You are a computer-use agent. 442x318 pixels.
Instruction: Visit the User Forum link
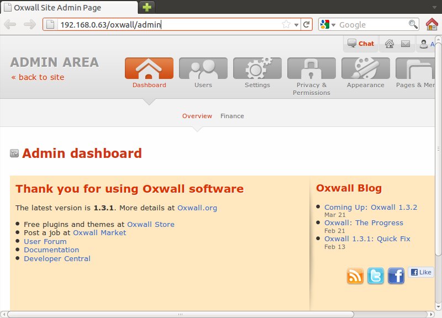point(45,242)
